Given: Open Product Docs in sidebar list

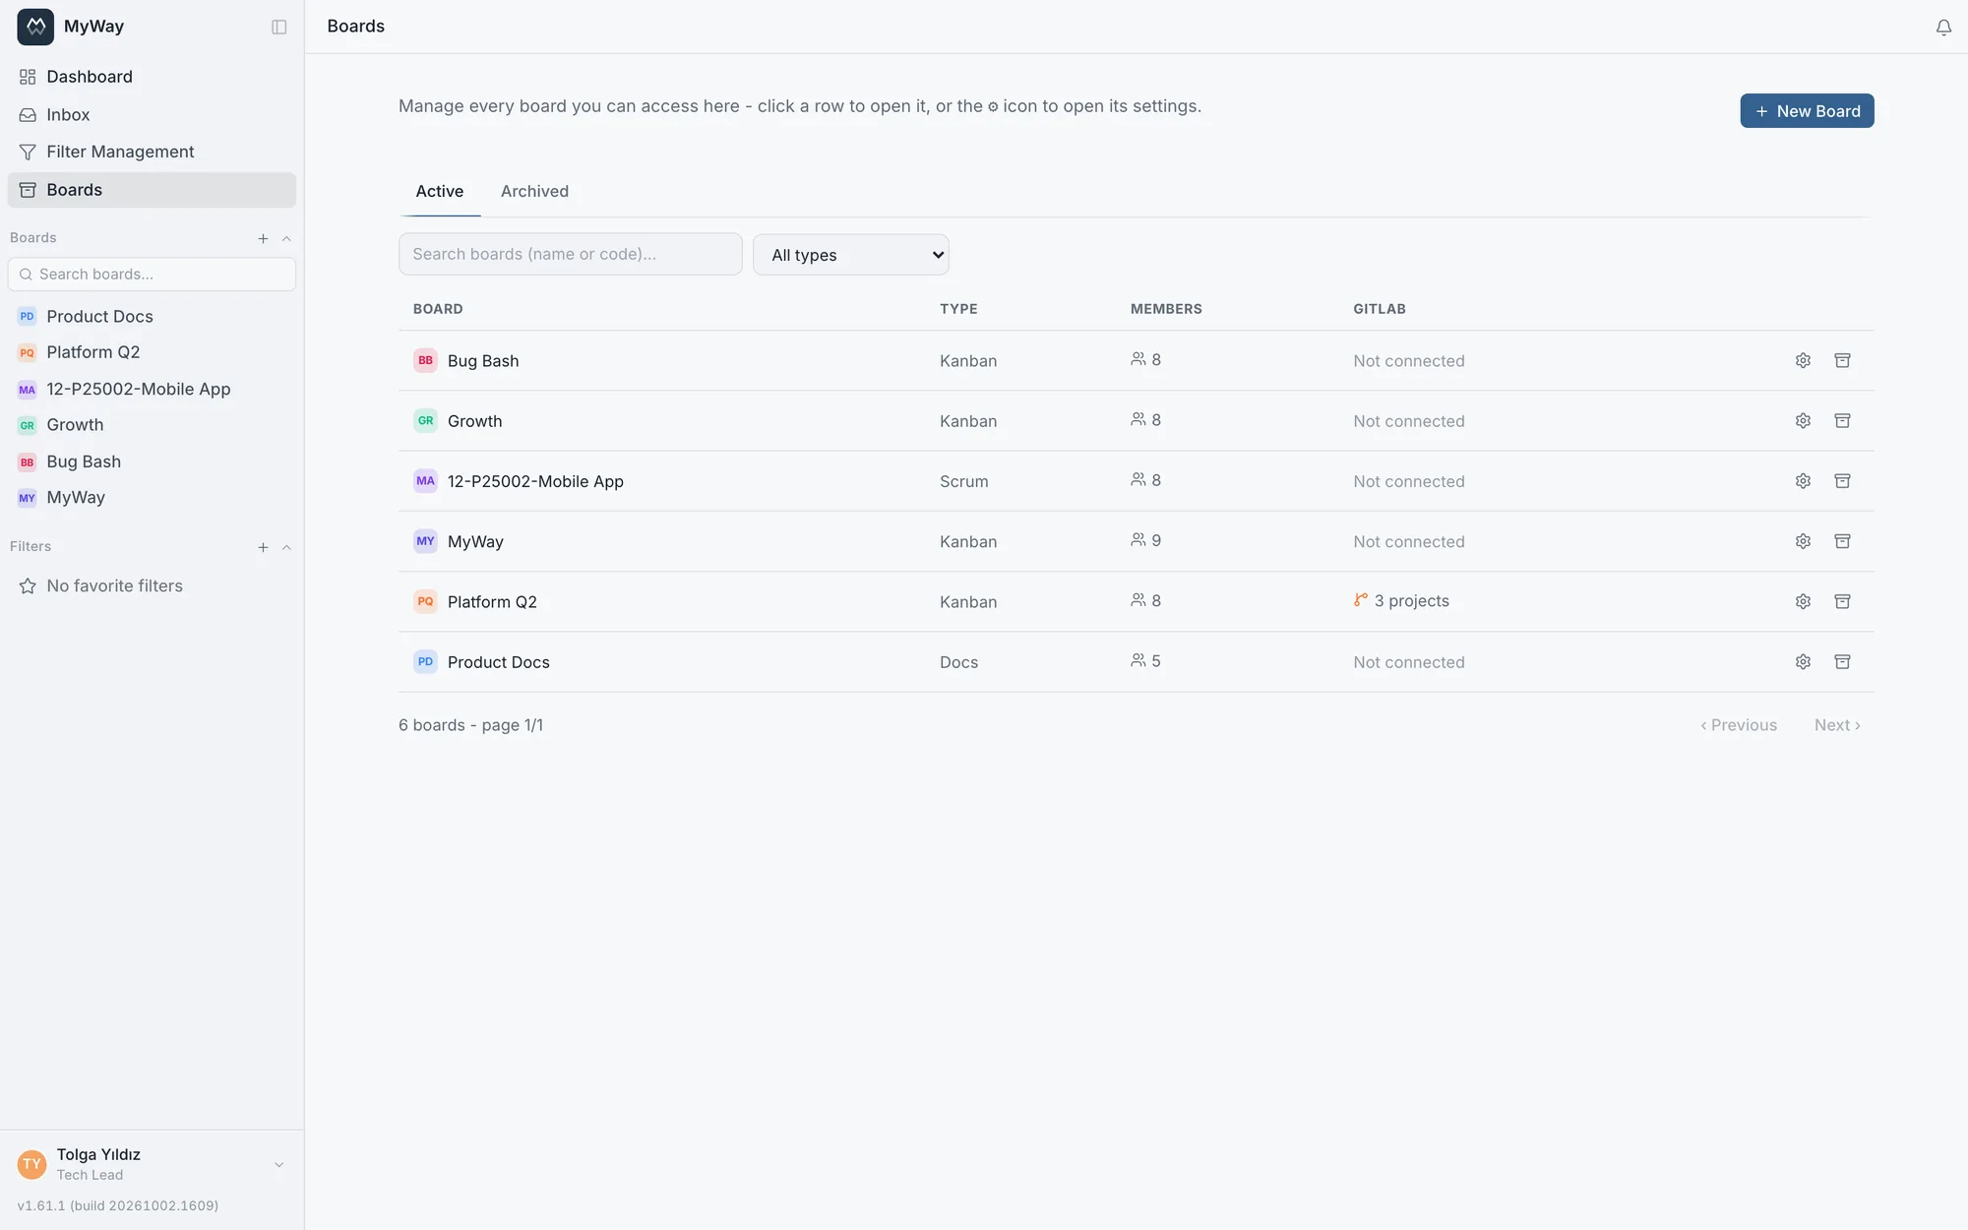Looking at the screenshot, I should click(x=152, y=317).
